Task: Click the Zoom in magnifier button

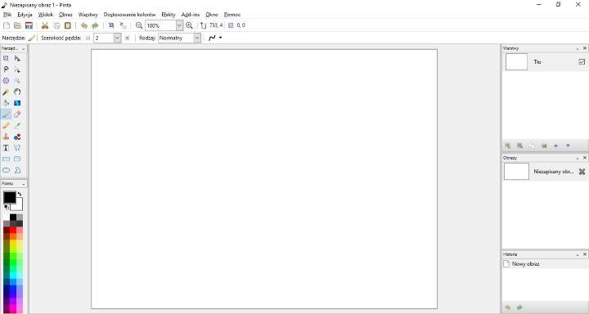Action: click(x=189, y=25)
